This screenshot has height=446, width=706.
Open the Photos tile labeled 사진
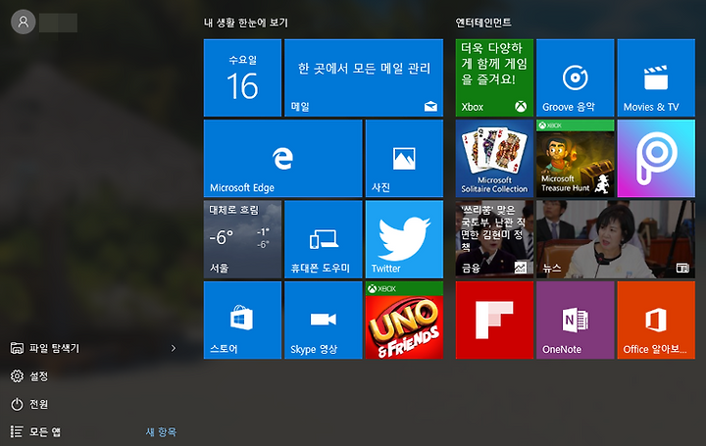click(x=404, y=159)
